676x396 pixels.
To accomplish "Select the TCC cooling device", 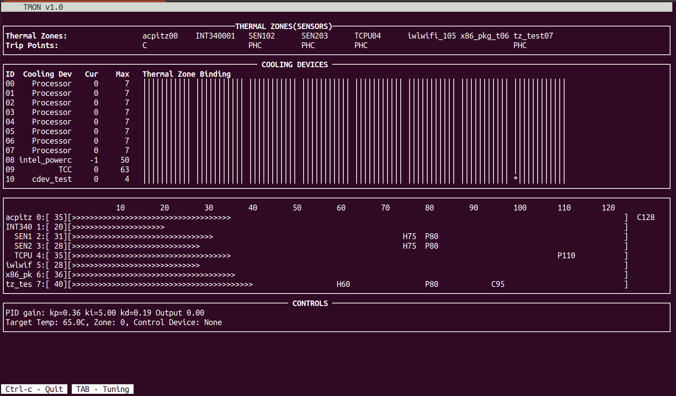I will click(x=65, y=170).
